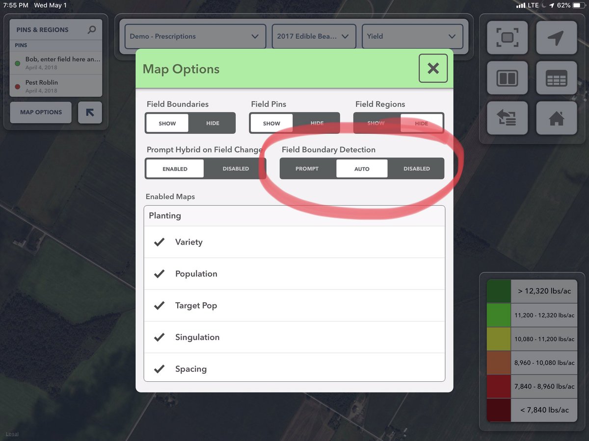
Task: Open the data table grid icon
Action: 557,78
